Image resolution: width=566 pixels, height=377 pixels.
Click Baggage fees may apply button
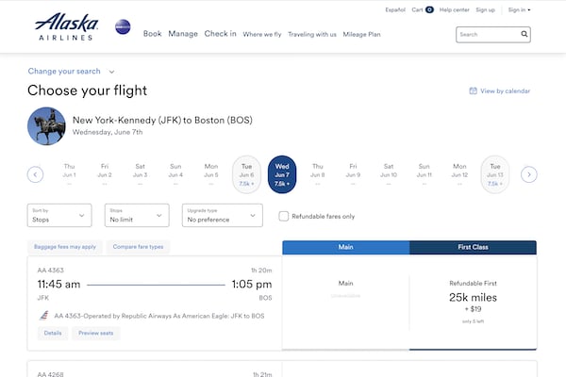coord(65,247)
